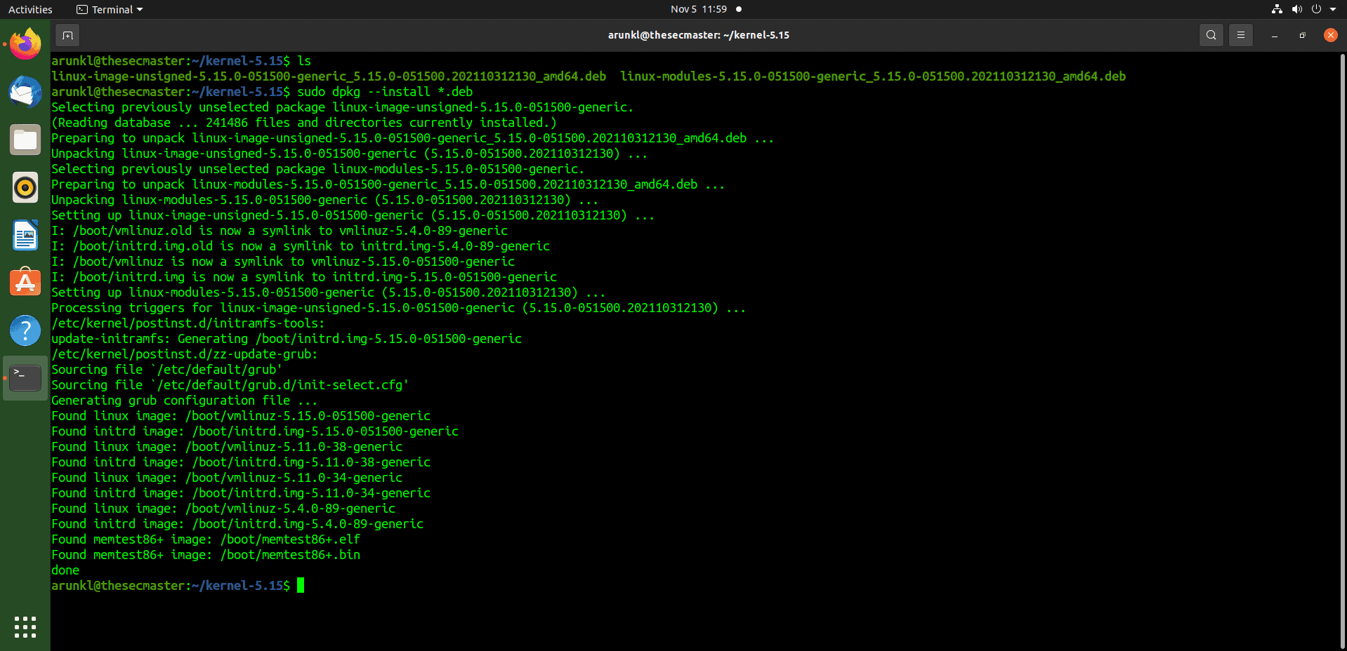Open the Activities overview

(x=30, y=9)
